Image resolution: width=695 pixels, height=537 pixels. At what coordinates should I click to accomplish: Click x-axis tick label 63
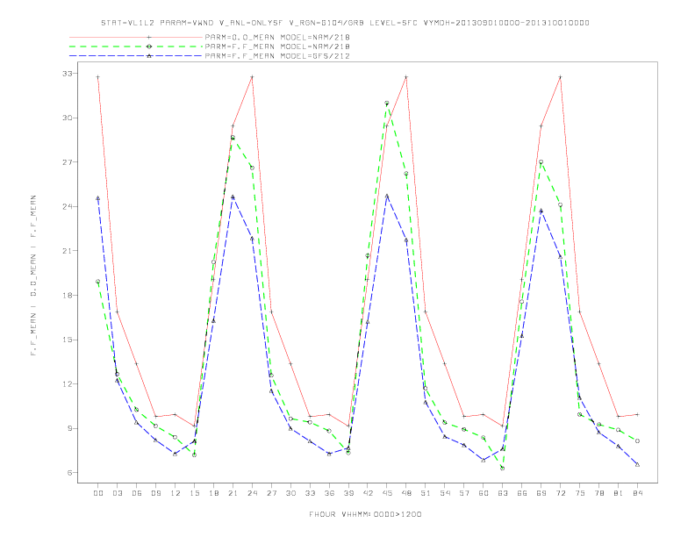[503, 493]
